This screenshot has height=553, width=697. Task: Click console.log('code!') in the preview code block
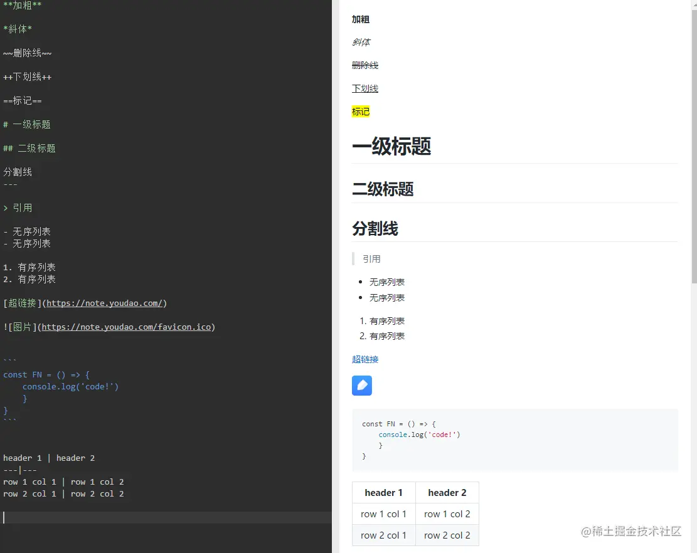pos(419,434)
